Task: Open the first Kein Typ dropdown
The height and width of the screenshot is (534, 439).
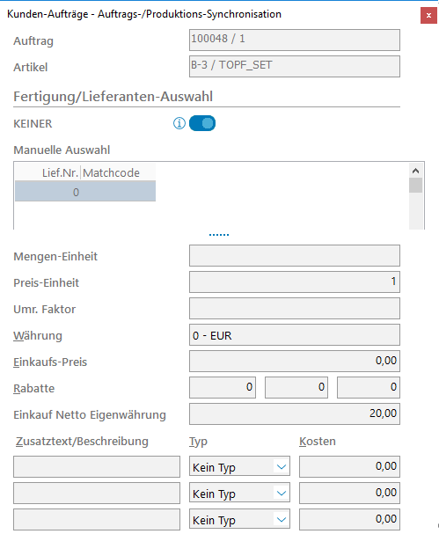Action: click(239, 467)
